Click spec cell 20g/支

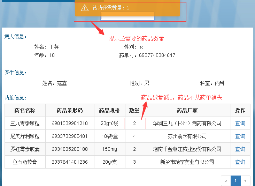[109, 162]
